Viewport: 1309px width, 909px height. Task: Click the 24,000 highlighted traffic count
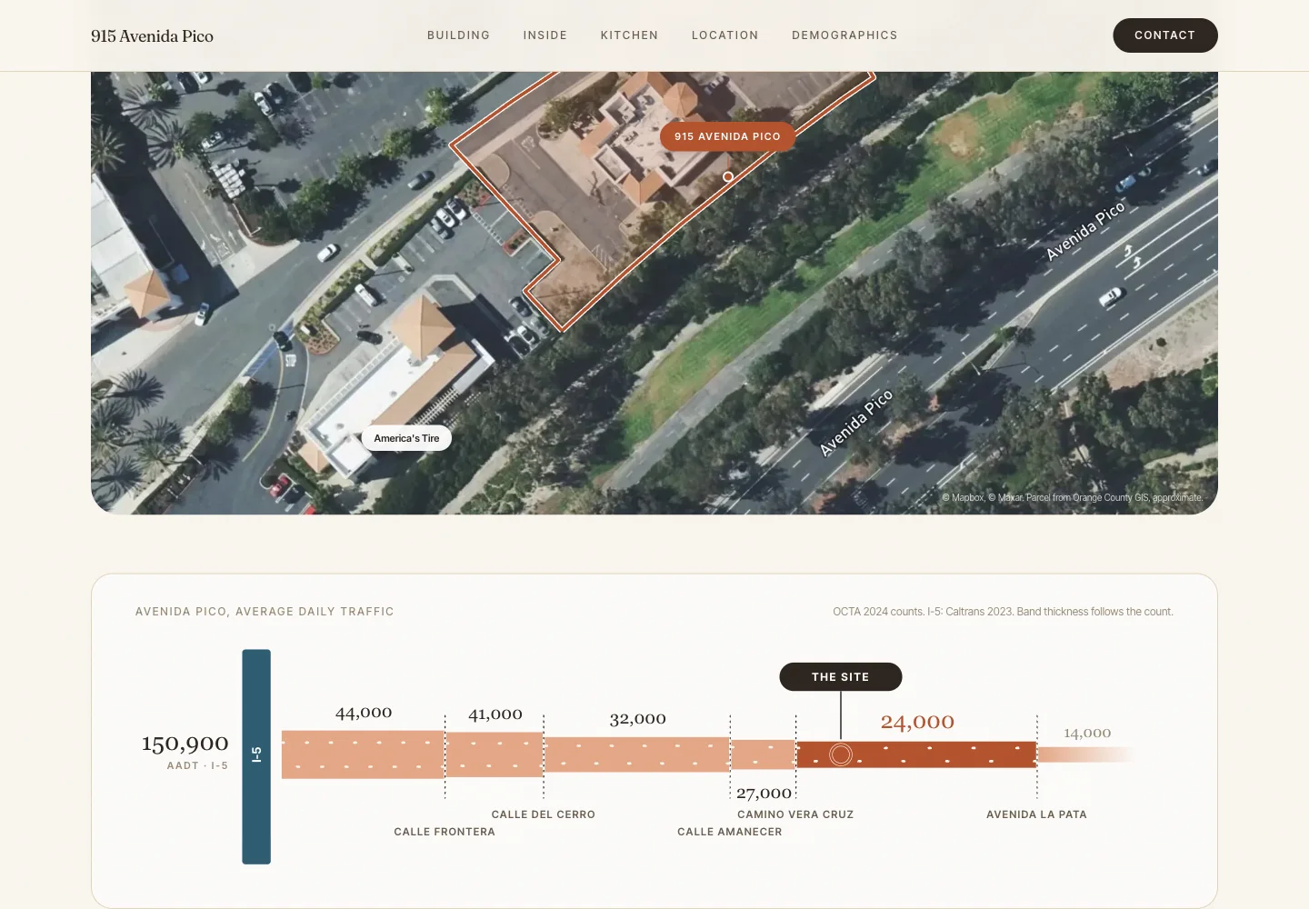tap(917, 722)
